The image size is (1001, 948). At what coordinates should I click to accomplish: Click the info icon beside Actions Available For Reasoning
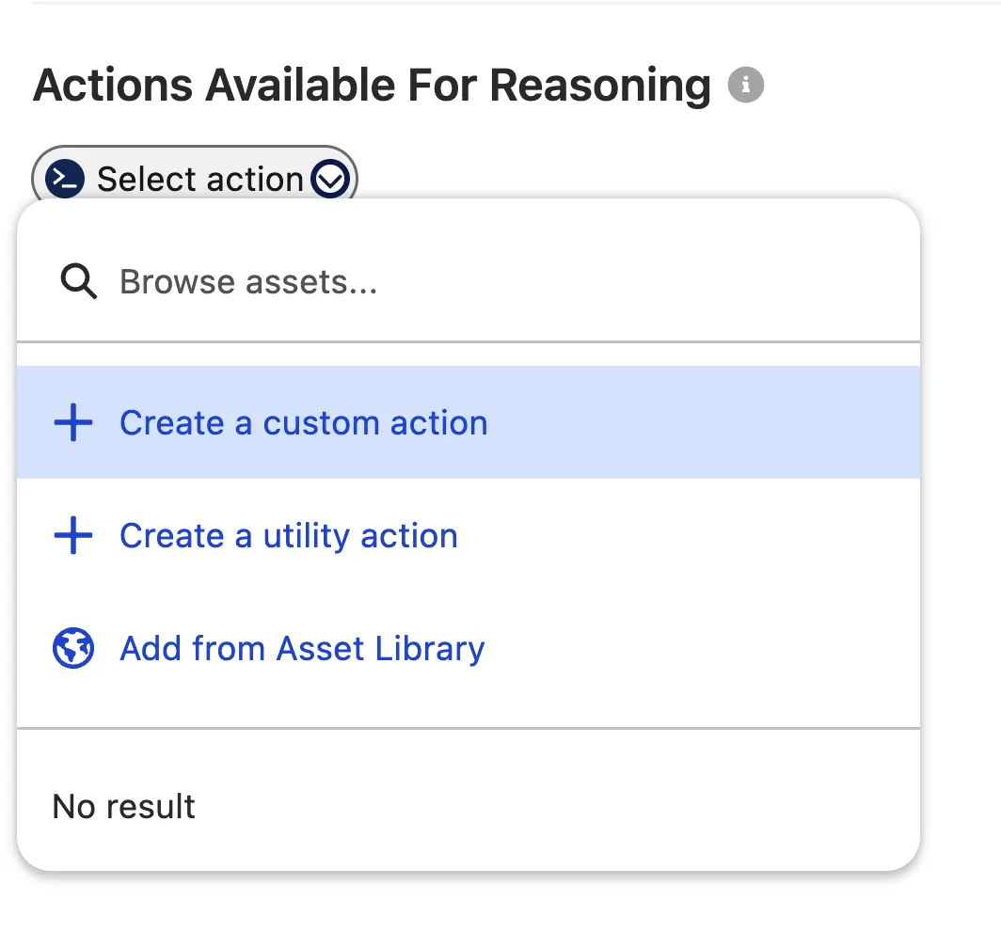tap(746, 85)
